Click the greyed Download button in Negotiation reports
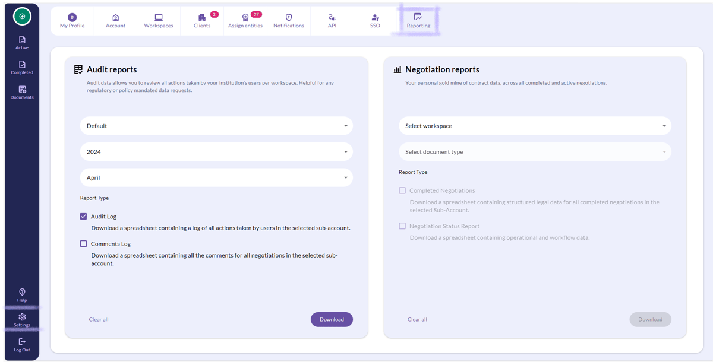This screenshot has height=362, width=713. click(650, 319)
